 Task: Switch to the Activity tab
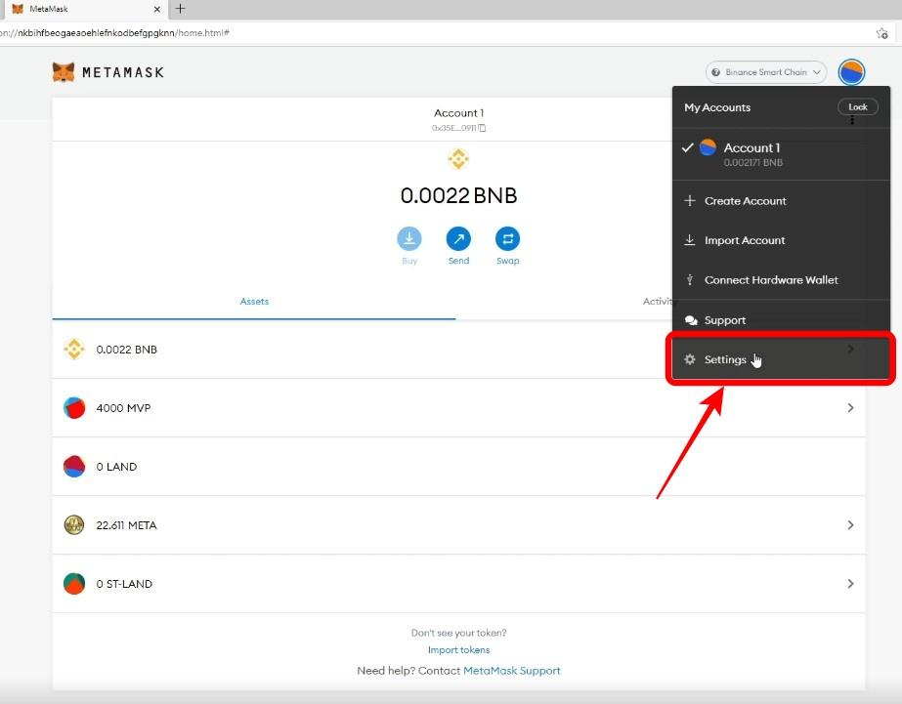click(x=658, y=301)
